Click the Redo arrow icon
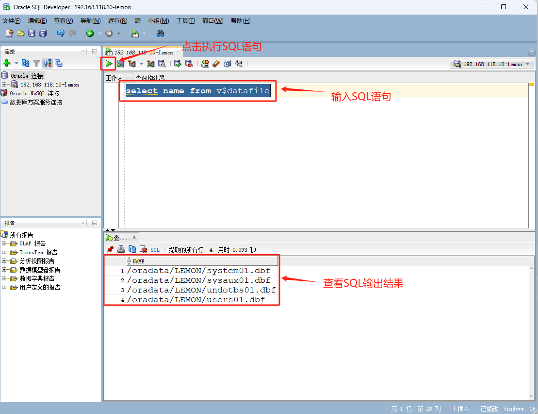 click(x=72, y=34)
